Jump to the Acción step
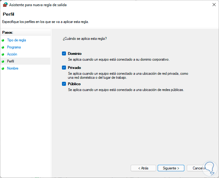The height and width of the screenshot is (178, 219). pos(12,54)
